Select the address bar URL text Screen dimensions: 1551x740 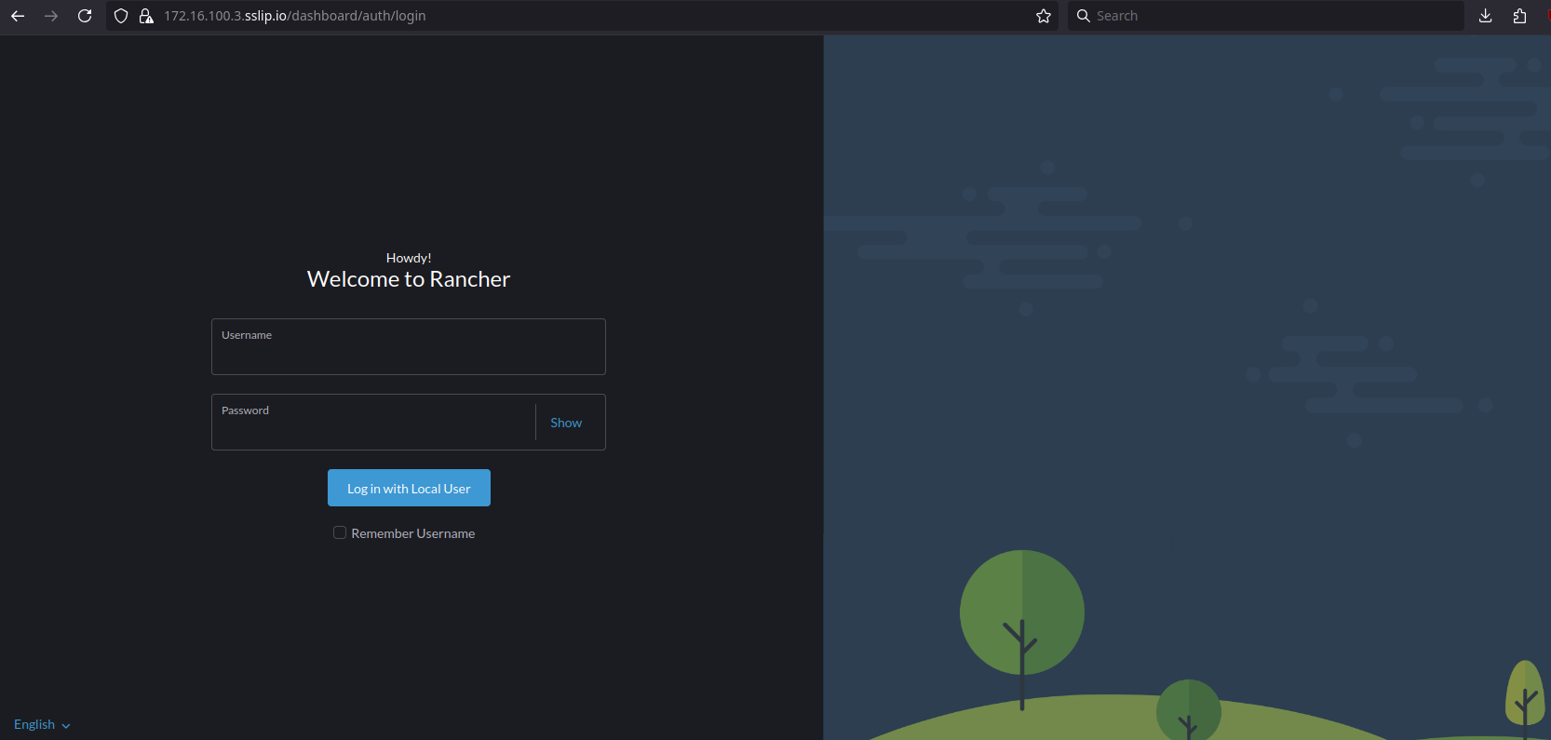(x=295, y=16)
